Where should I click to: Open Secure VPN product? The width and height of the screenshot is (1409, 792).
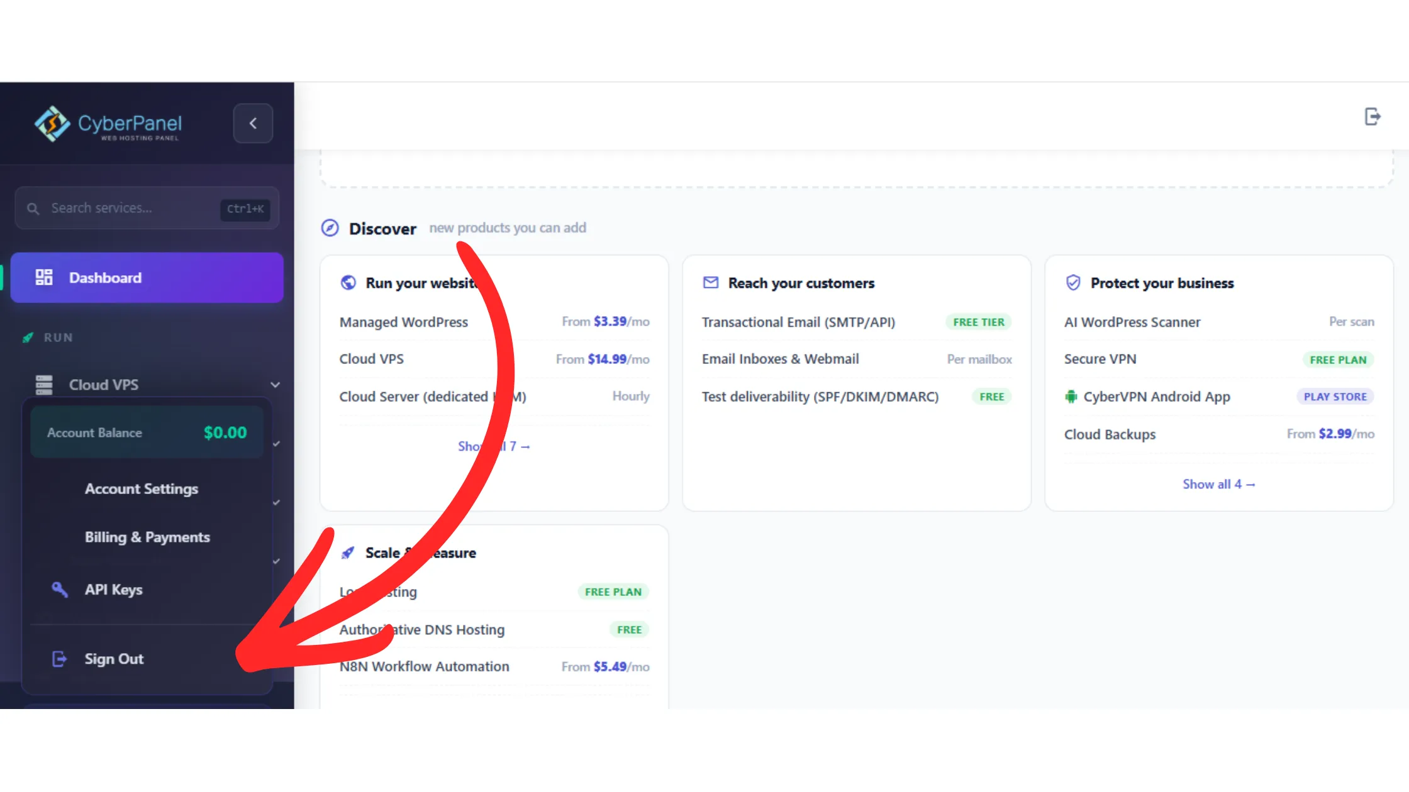[1100, 359]
